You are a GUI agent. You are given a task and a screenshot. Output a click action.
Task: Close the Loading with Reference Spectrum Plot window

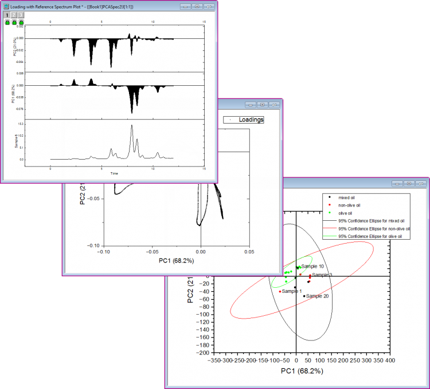(209, 6)
